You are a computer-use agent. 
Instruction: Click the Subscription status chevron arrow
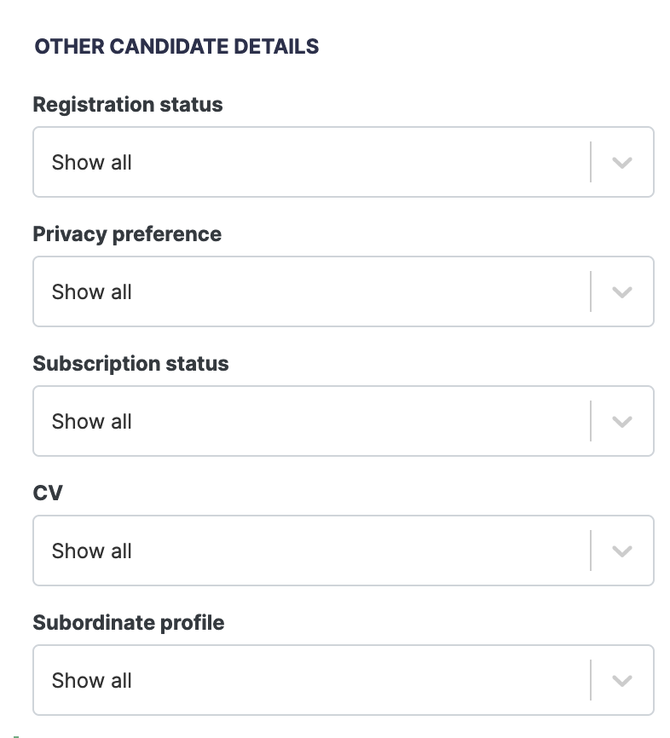[x=622, y=422]
